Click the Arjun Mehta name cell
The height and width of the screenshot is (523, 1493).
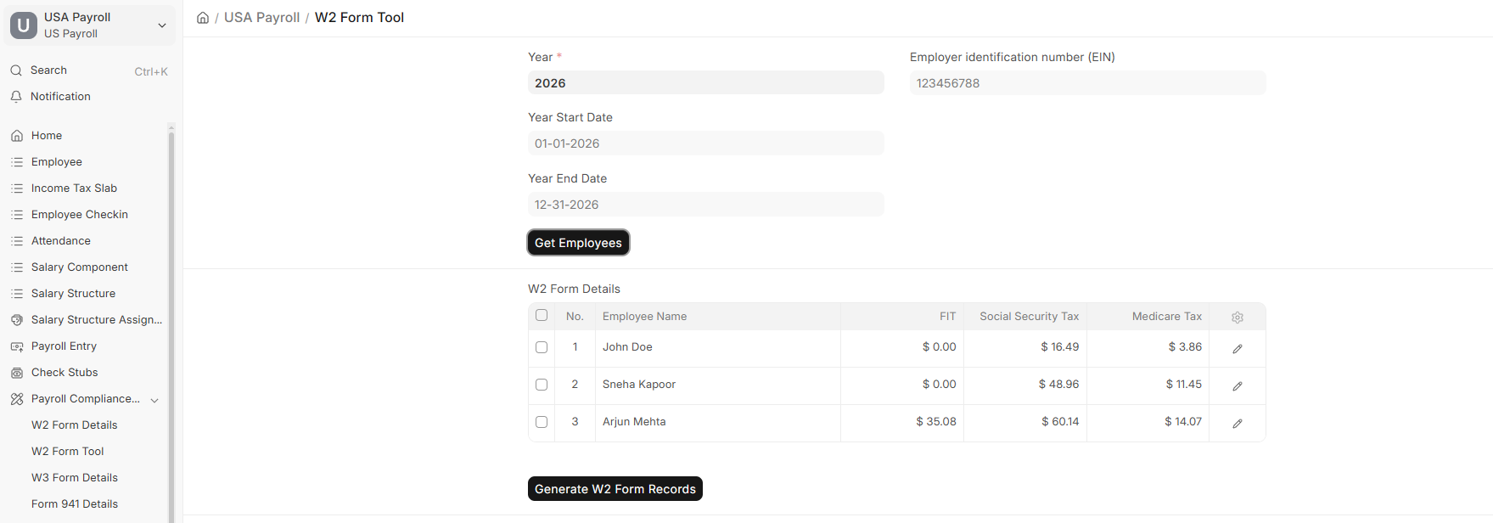point(718,422)
